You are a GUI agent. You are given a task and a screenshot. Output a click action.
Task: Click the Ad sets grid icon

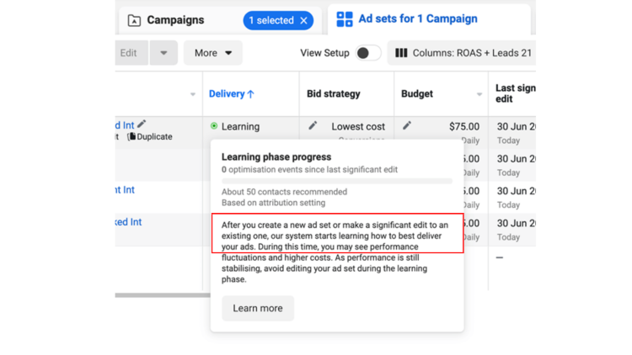tap(345, 19)
